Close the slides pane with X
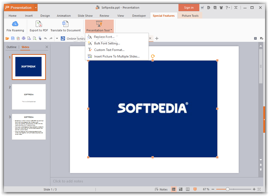This screenshot has width=269, height=196. pyautogui.click(x=47, y=47)
